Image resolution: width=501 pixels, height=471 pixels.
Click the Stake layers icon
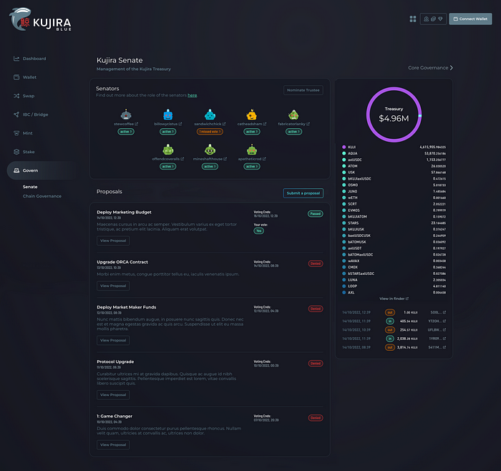tap(16, 152)
